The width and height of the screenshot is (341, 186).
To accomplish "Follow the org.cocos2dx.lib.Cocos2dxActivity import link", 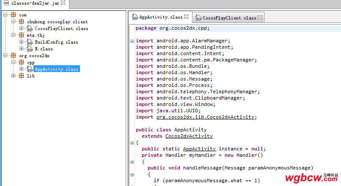I will (x=206, y=117).
